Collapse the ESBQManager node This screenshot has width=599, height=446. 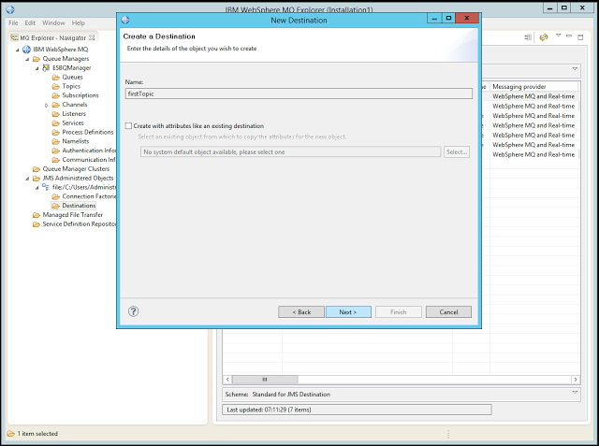pyautogui.click(x=37, y=68)
